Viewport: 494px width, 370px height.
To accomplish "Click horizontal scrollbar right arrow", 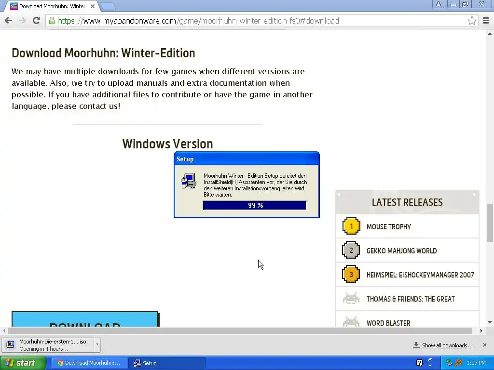I will pos(481,330).
